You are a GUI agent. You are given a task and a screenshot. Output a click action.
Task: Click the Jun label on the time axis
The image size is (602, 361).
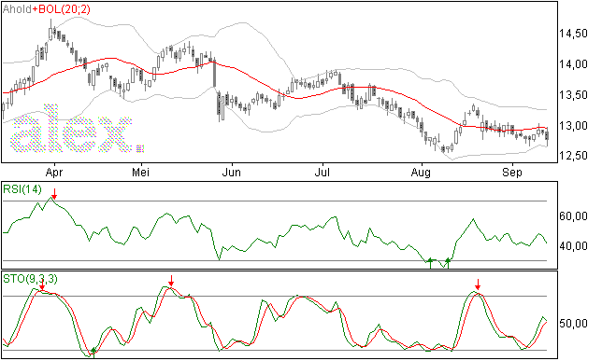232,173
